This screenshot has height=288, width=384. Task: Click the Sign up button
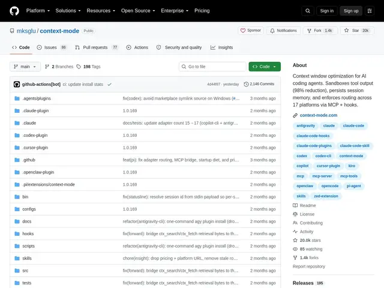tap(350, 11)
